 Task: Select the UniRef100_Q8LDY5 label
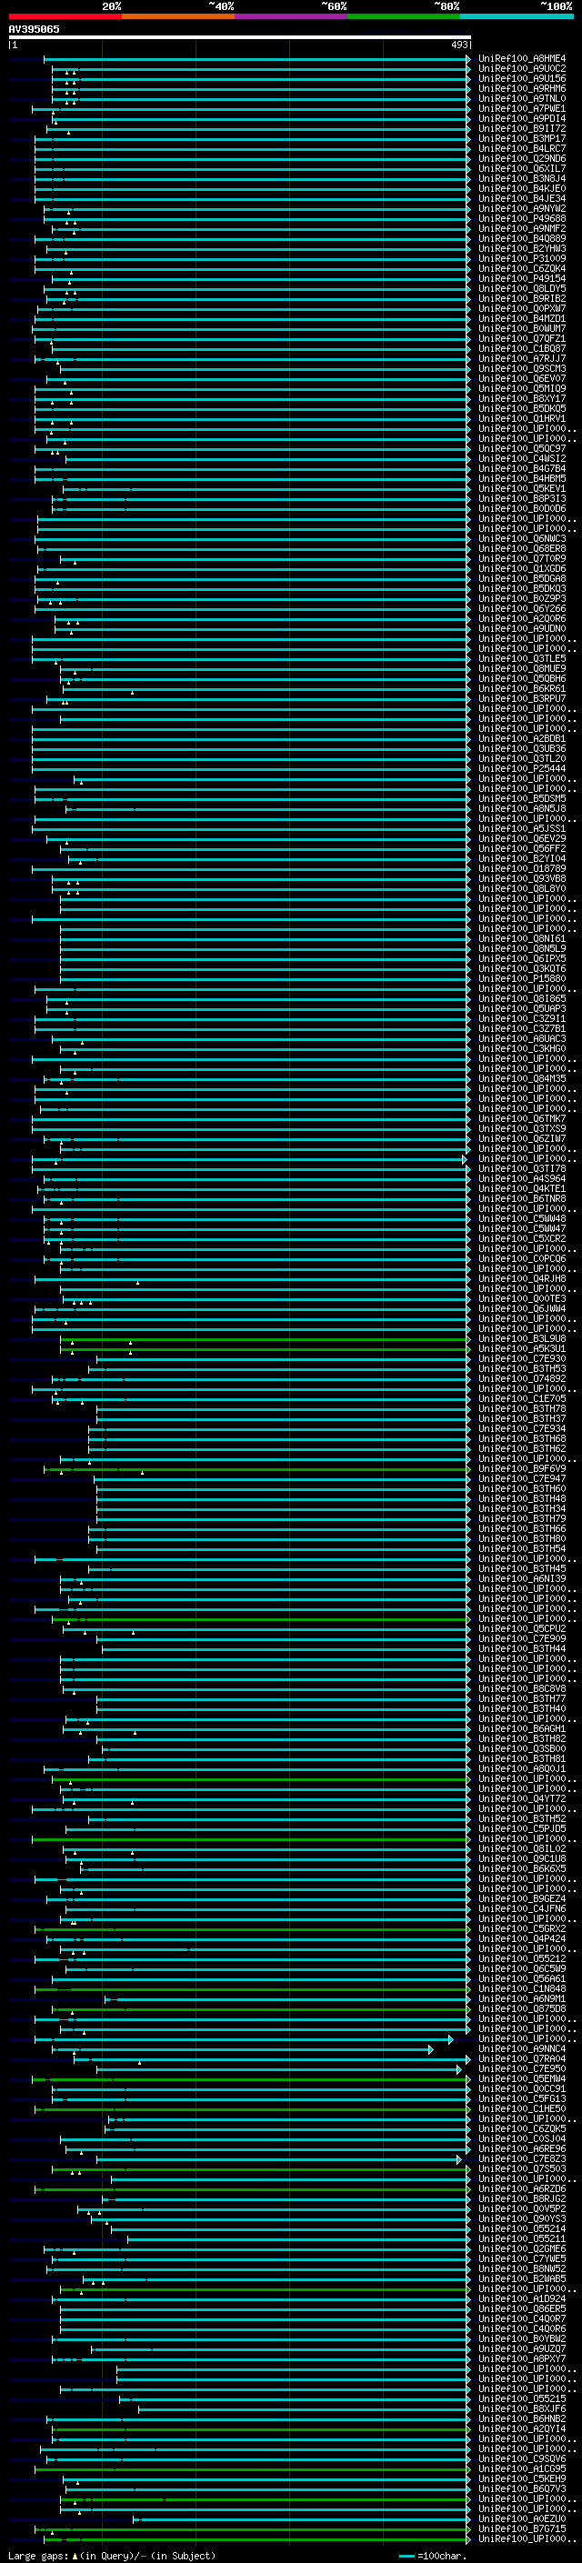[522, 288]
